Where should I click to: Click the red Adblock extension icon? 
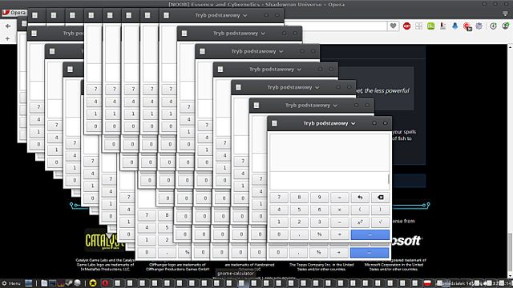click(406, 26)
